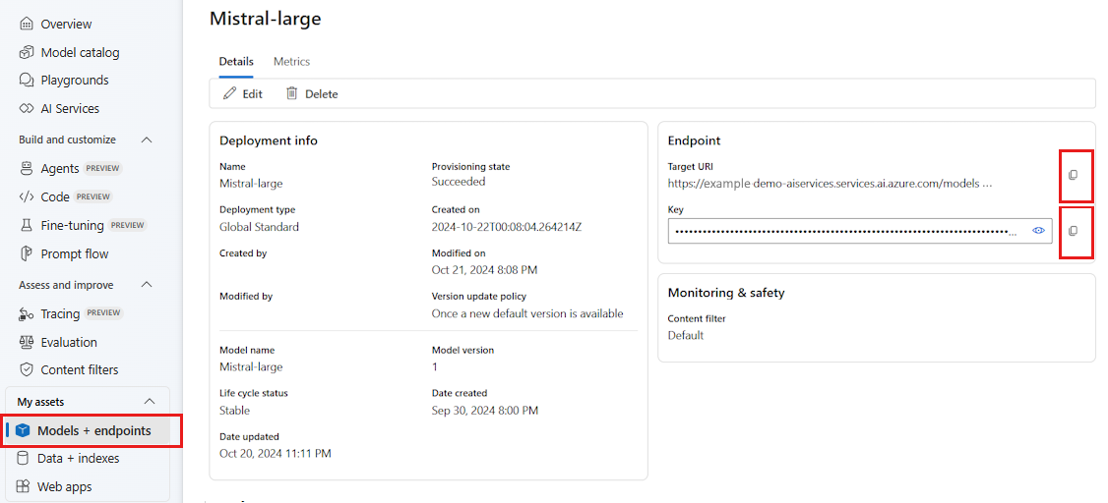Click the Oct 20, 2024 11:11 PM date
1108x503 pixels.
coord(276,454)
